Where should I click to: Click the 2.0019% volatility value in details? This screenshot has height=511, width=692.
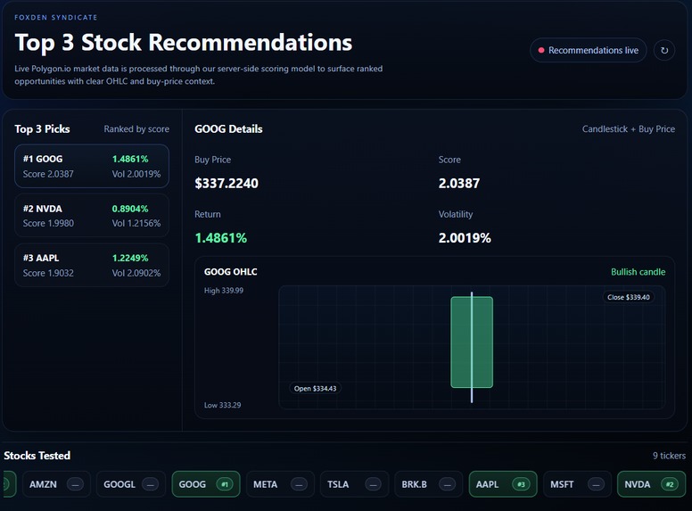[x=465, y=238]
